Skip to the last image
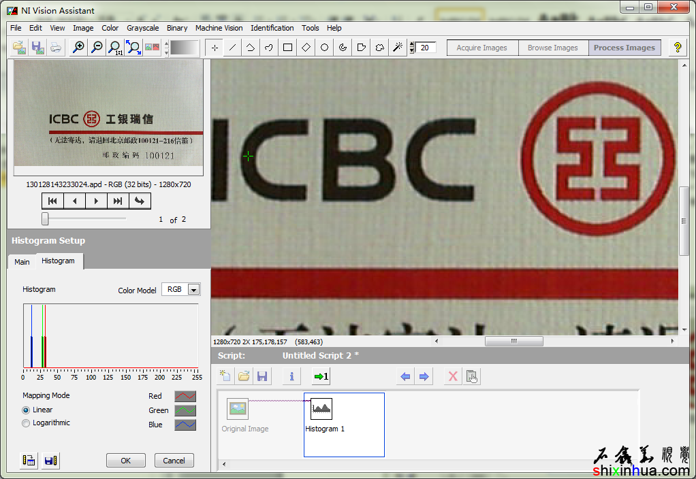 (118, 201)
